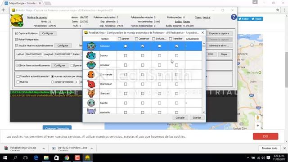Open the blue help question mark icon
Image resolution: width=288 pixels, height=162 pixels.
click(234, 17)
